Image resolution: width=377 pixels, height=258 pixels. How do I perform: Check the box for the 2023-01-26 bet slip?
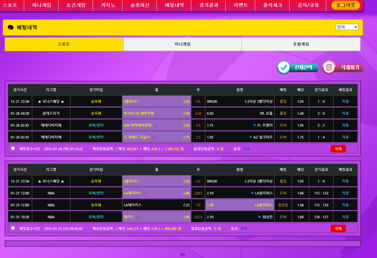(13, 148)
